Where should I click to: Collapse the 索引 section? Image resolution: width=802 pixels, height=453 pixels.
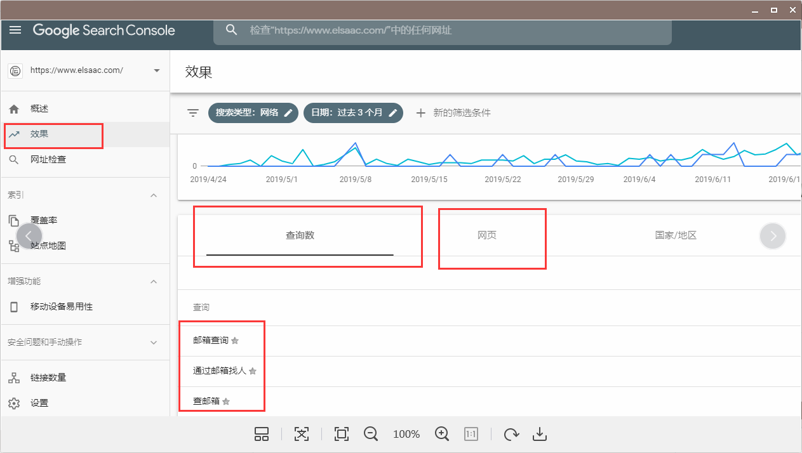153,195
